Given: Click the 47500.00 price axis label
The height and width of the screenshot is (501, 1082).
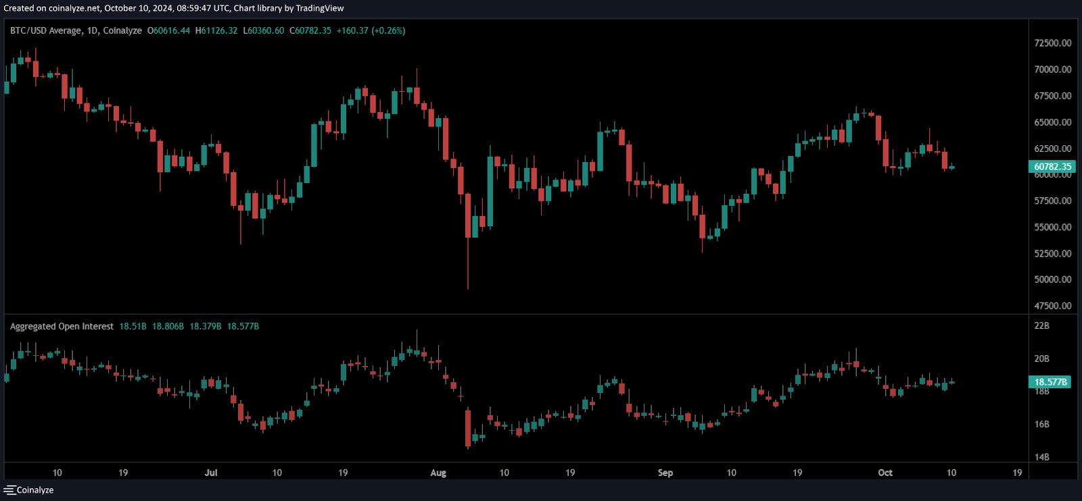Looking at the screenshot, I should 1053,306.
